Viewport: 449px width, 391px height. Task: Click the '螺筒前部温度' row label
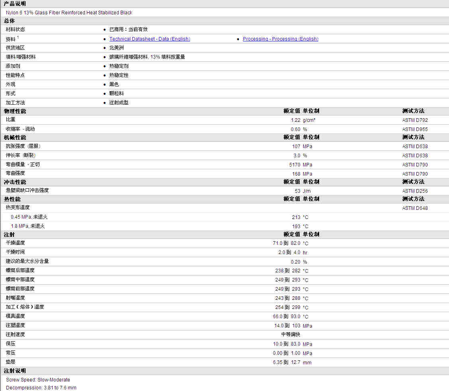pos(20,289)
